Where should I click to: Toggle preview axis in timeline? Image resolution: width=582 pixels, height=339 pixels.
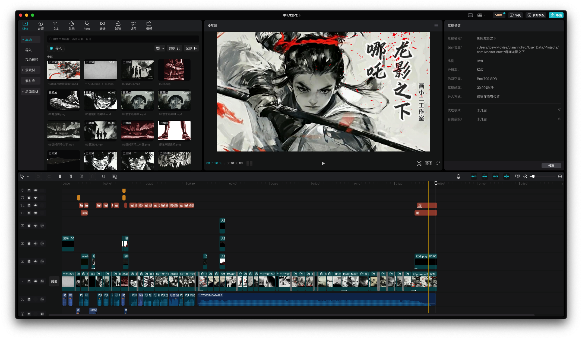pyautogui.click(x=507, y=176)
